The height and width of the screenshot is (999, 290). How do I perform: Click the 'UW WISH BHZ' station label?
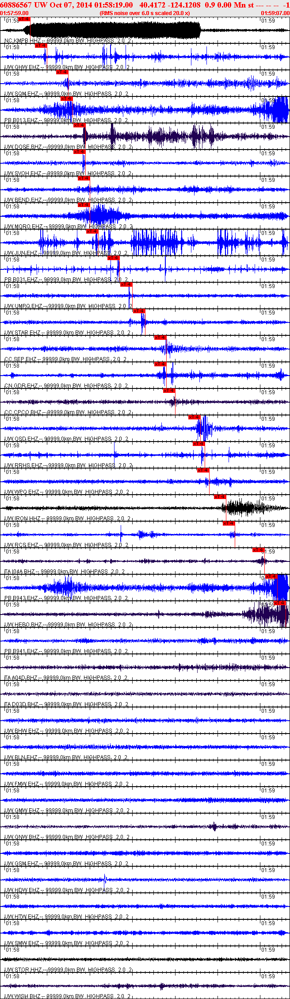coord(22,996)
